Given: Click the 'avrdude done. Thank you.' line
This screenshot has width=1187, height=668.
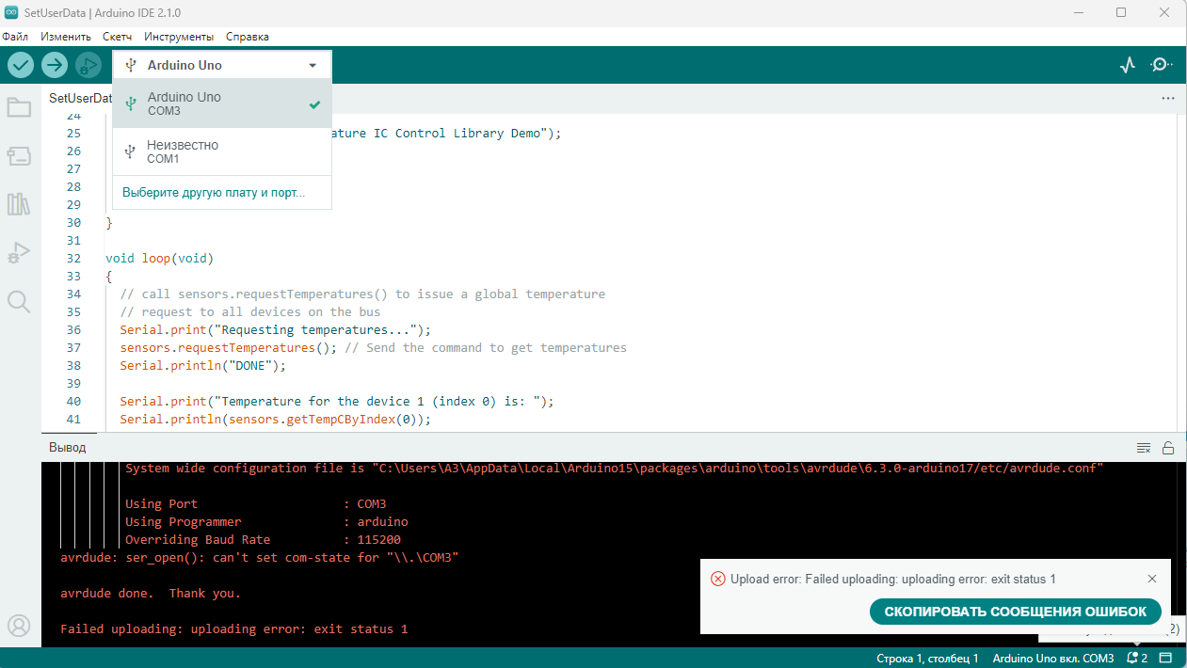Looking at the screenshot, I should tap(151, 594).
